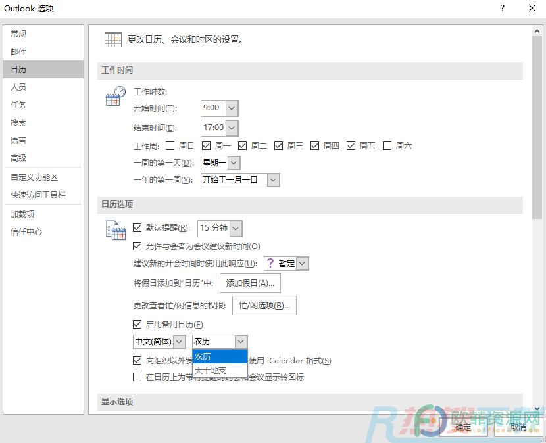Click the scrollbar up arrow

(x=537, y=31)
